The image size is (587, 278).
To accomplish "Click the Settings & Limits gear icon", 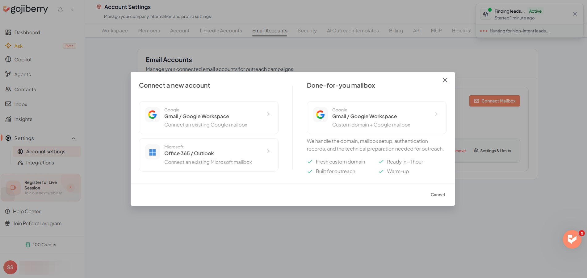I will (x=476, y=150).
